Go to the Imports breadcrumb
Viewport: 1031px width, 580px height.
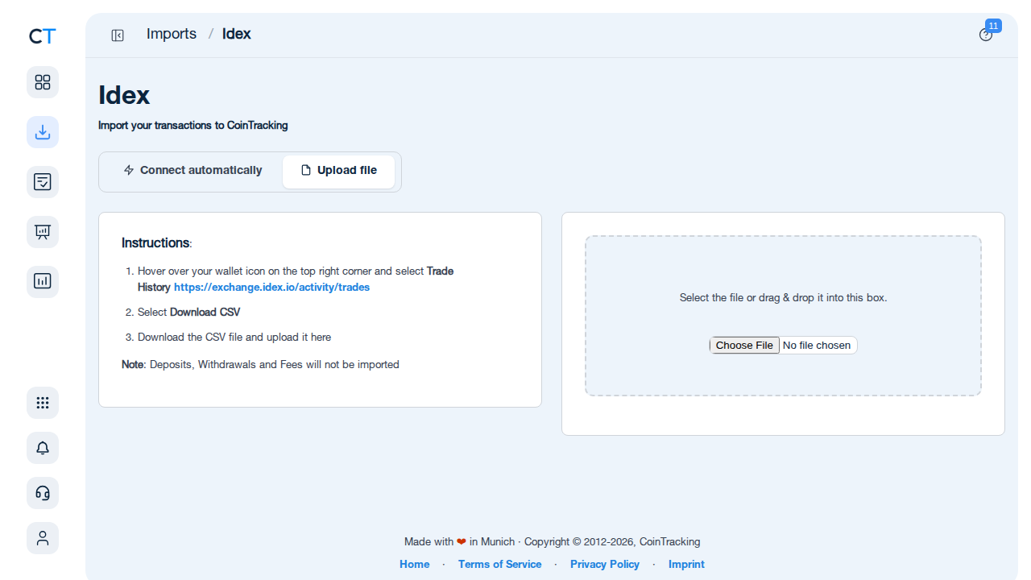click(172, 34)
